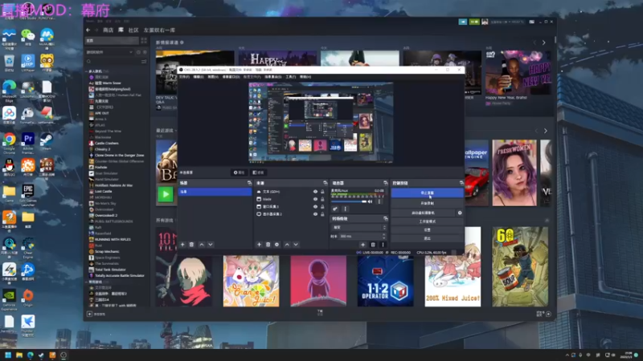The width and height of the screenshot is (643, 361).
Task: Enable Studio Mode in OBS controls
Action: click(427, 221)
